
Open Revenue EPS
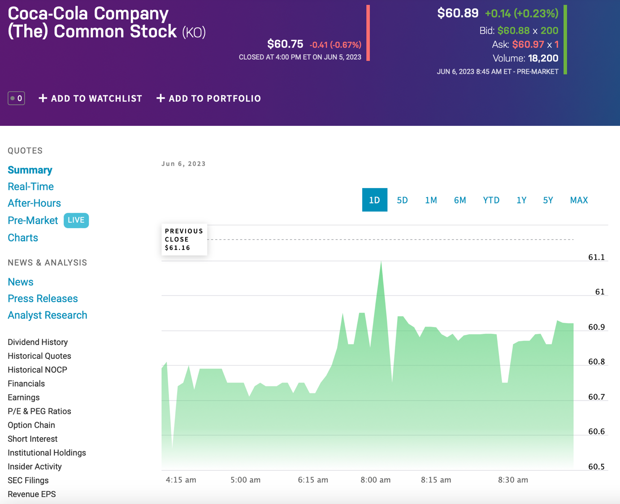point(32,494)
